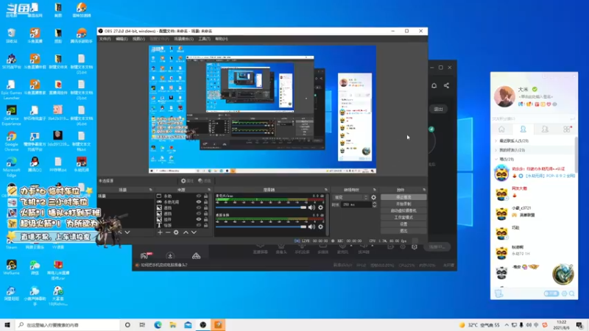Toggle the lock on the text (T) source
Screen dimensions: 589x331
click(x=206, y=225)
